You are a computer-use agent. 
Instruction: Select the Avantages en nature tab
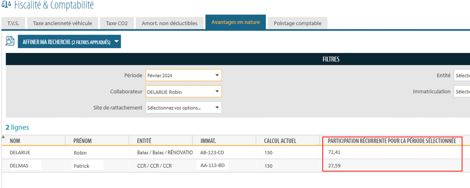click(x=235, y=22)
